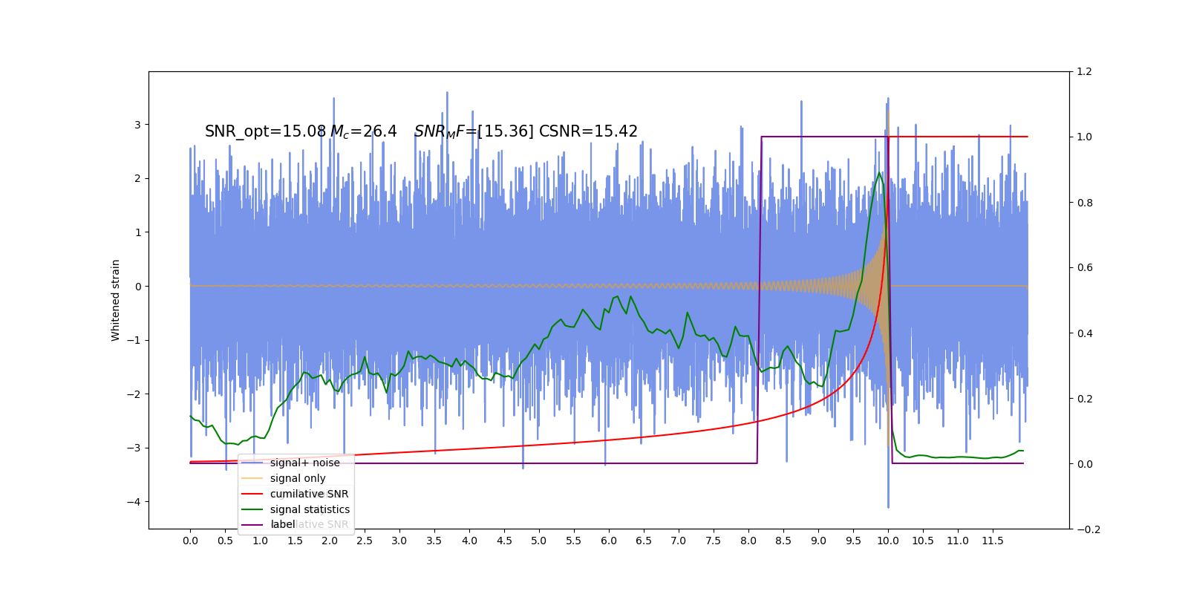
Task: Click the 'cumilative SNR' legend label
Action: (309, 494)
